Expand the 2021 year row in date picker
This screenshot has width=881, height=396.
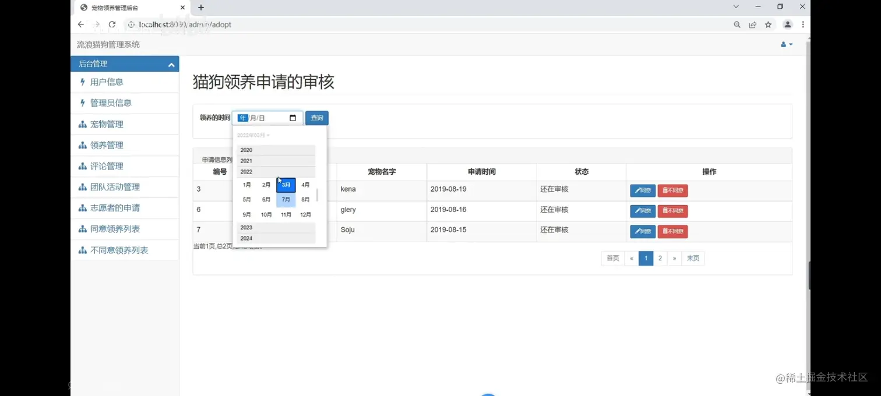pyautogui.click(x=276, y=161)
